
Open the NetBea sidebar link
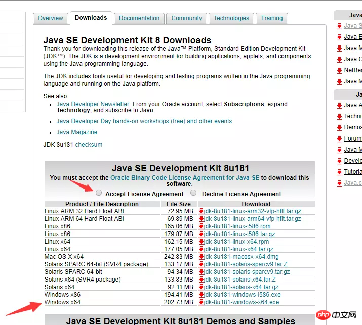click(353, 70)
